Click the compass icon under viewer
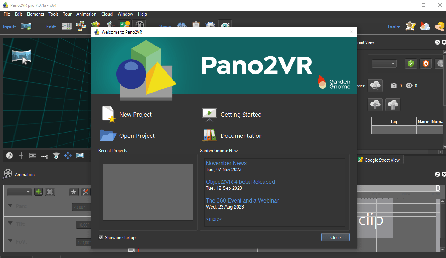 point(10,156)
